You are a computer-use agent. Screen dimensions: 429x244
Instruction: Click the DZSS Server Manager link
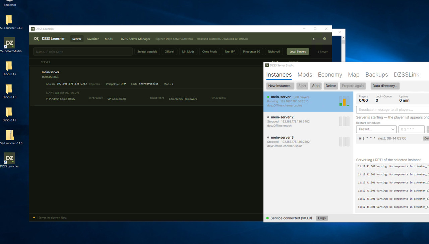click(135, 39)
